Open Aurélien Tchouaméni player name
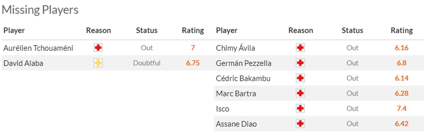 [38, 48]
